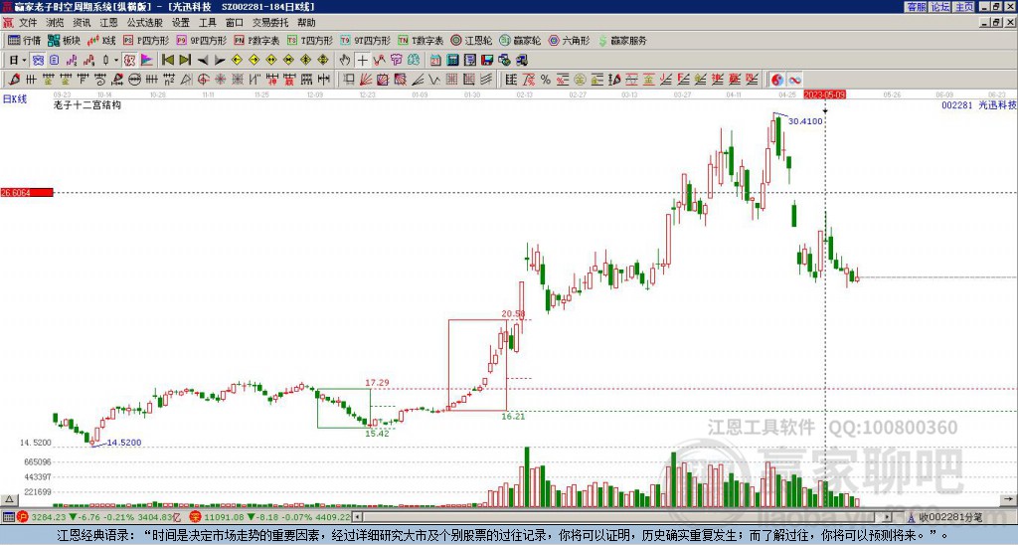Click the 002281 光迅科技 stock label

979,104
